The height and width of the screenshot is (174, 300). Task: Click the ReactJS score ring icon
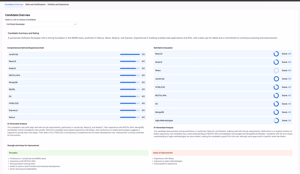(276, 54)
